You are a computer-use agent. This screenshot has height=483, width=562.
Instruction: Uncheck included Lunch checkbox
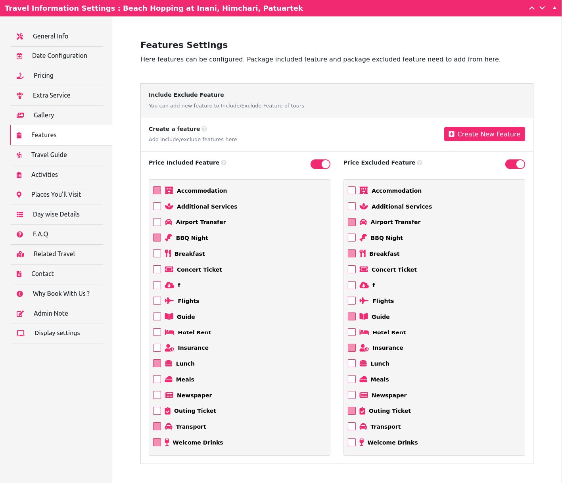[157, 363]
